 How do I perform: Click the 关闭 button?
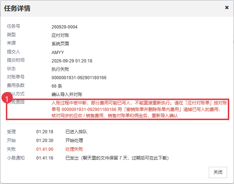[218, 172]
